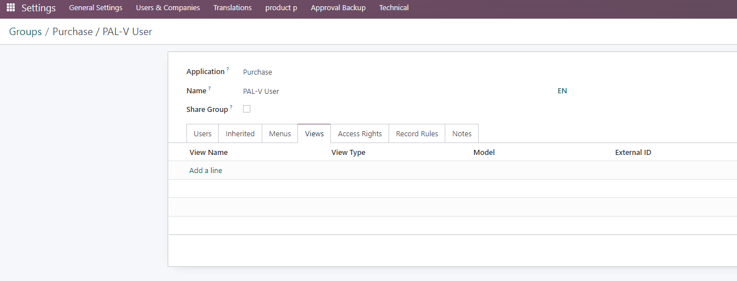Open the product p menu
The width and height of the screenshot is (737, 281).
click(x=281, y=8)
